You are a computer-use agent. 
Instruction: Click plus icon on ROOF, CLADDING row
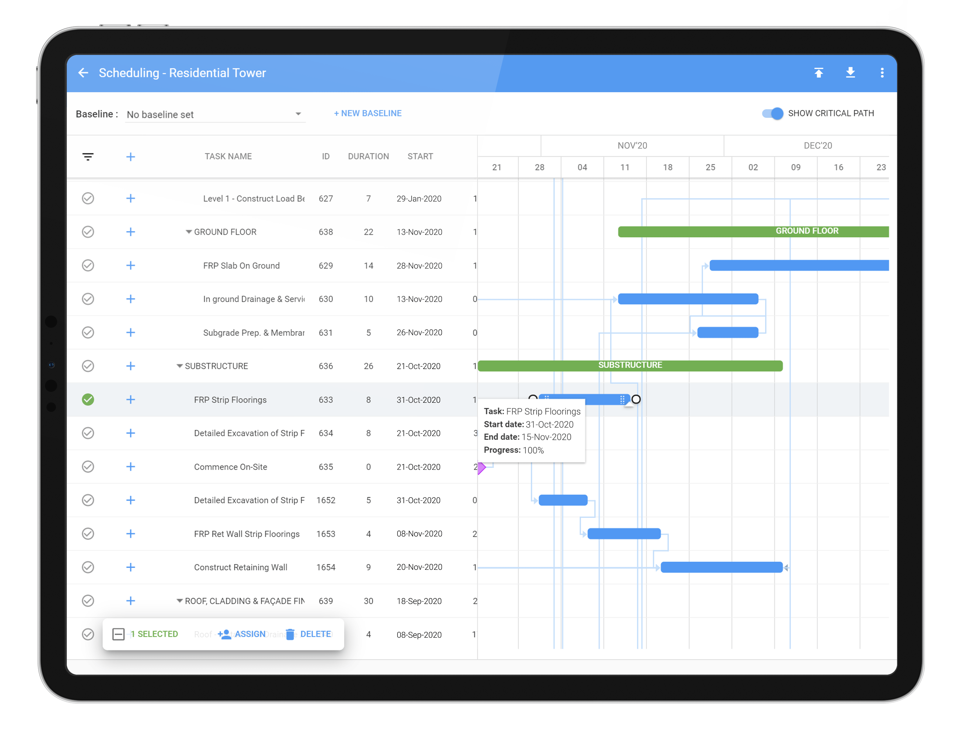(x=131, y=601)
